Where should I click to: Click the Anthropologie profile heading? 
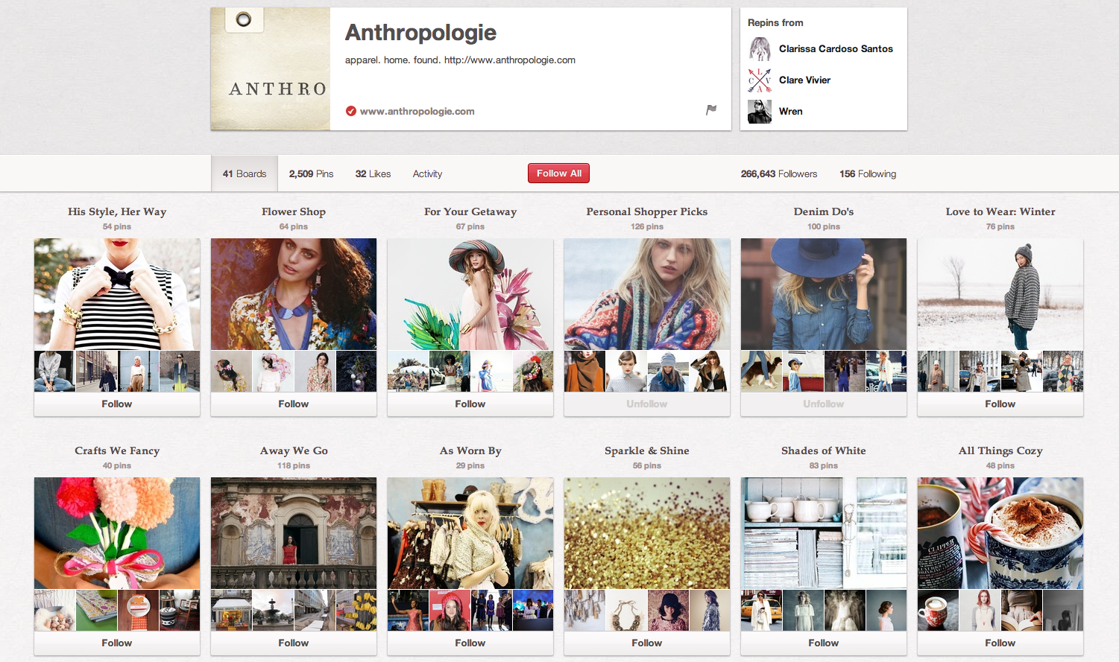coord(420,32)
